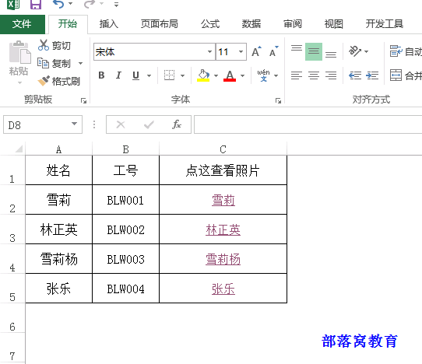
Task: Align text left
Action: click(297, 75)
